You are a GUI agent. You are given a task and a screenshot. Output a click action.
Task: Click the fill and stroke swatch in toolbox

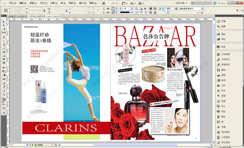pos(3,99)
